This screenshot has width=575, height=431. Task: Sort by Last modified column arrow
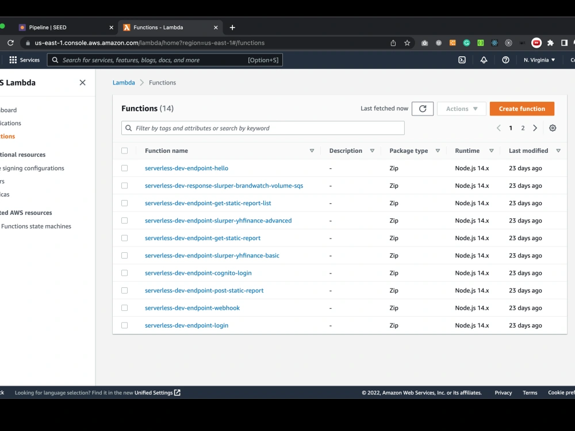(x=558, y=151)
